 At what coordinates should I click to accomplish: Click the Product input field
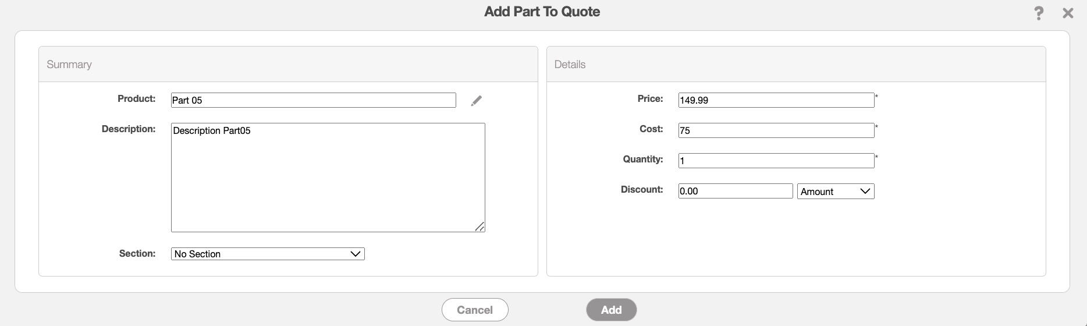313,100
